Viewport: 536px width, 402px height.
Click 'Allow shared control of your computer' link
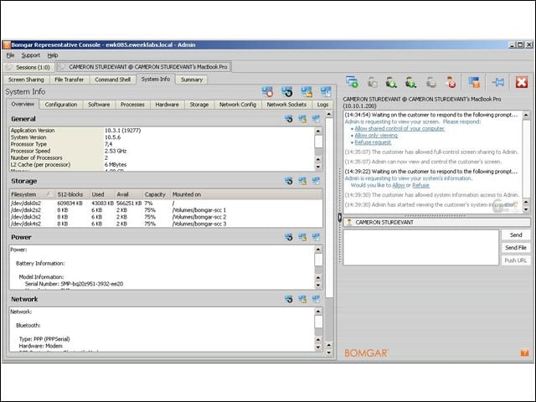tap(399, 128)
